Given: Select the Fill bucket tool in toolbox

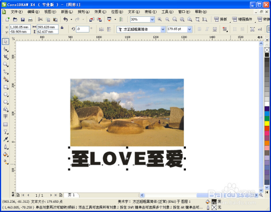Looking at the screenshot, I should click(5, 155).
